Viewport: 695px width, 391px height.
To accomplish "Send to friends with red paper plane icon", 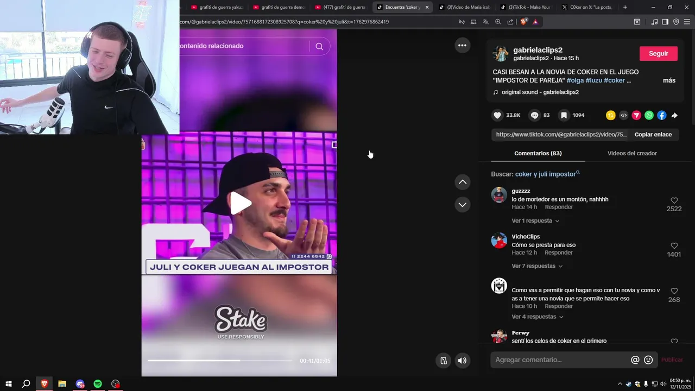I will [x=636, y=115].
